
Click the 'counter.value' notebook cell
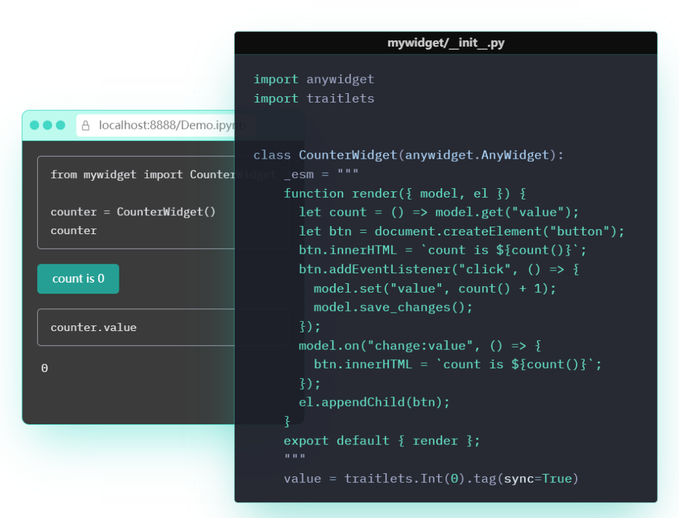pyautogui.click(x=163, y=327)
